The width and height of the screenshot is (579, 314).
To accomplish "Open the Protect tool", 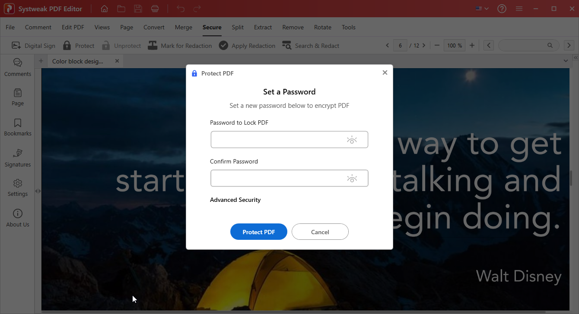I will click(x=79, y=45).
